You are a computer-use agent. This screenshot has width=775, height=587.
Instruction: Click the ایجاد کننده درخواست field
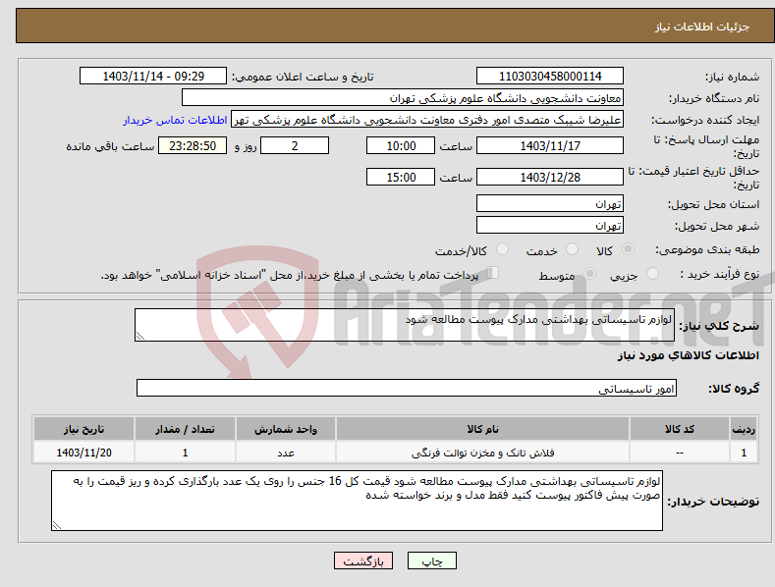(427, 120)
